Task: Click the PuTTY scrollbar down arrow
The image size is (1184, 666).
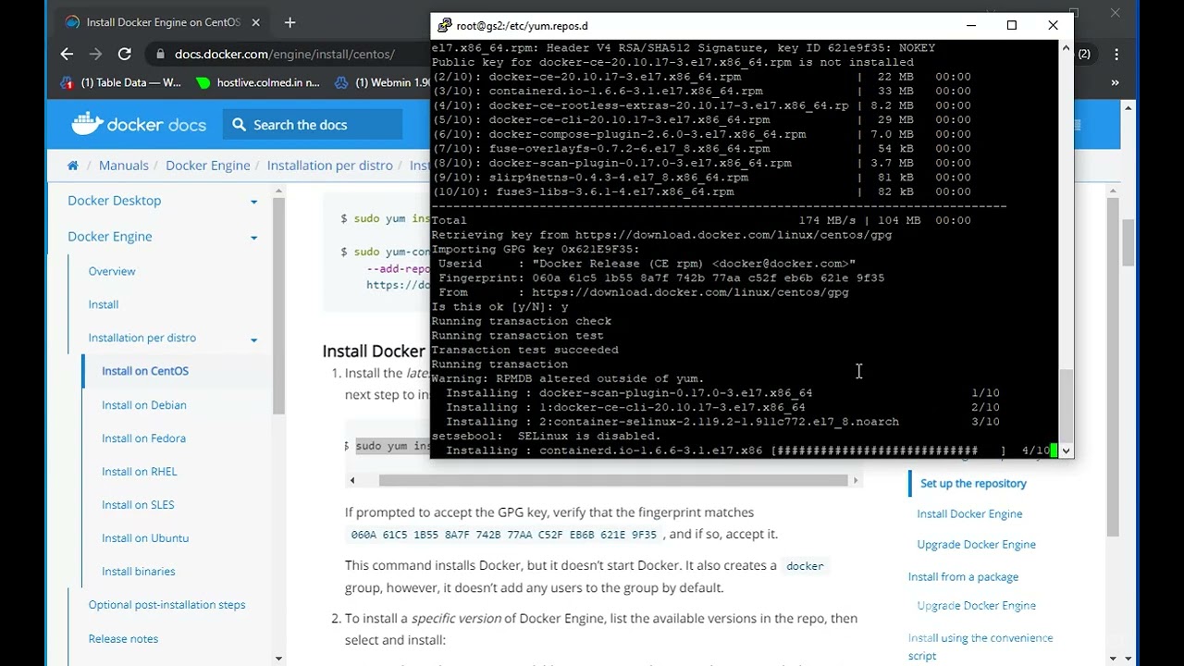Action: point(1067,450)
